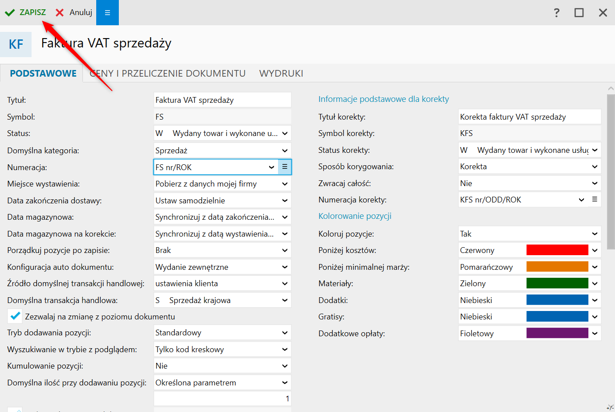Open the Koloruj pozycje dropdown
This screenshot has height=412, width=615.
point(595,234)
